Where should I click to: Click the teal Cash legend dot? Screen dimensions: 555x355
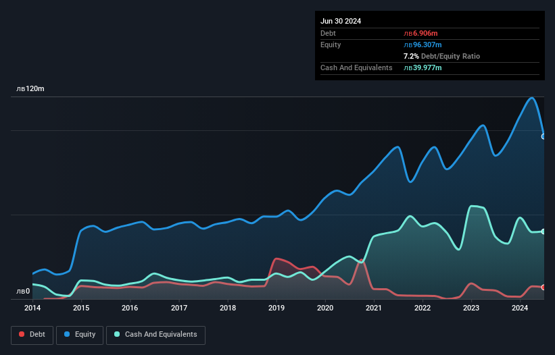click(x=117, y=334)
